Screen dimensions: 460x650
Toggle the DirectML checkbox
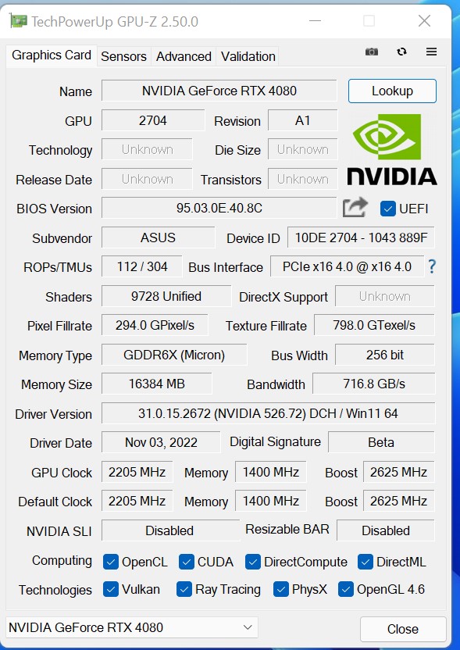(x=365, y=562)
